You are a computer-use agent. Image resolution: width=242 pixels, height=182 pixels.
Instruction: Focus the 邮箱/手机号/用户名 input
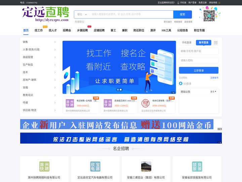(x=199, y=51)
